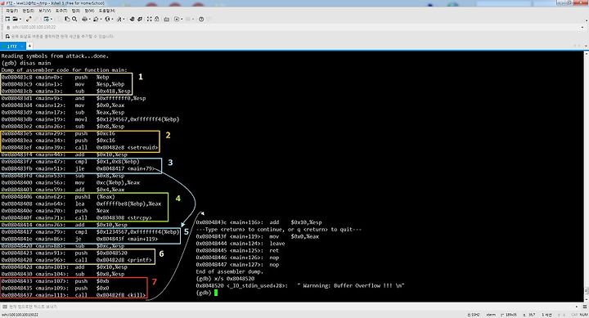Open the 파일(F) menu
This screenshot has width=589, height=318.
coord(12,11)
